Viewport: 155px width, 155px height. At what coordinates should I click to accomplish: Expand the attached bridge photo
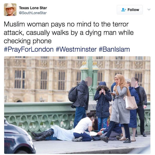[x=77, y=105]
